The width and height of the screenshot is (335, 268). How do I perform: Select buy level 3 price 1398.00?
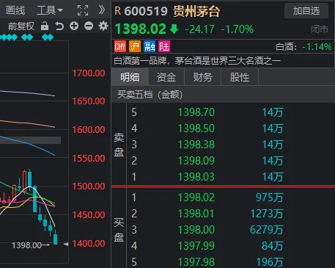pos(196,230)
